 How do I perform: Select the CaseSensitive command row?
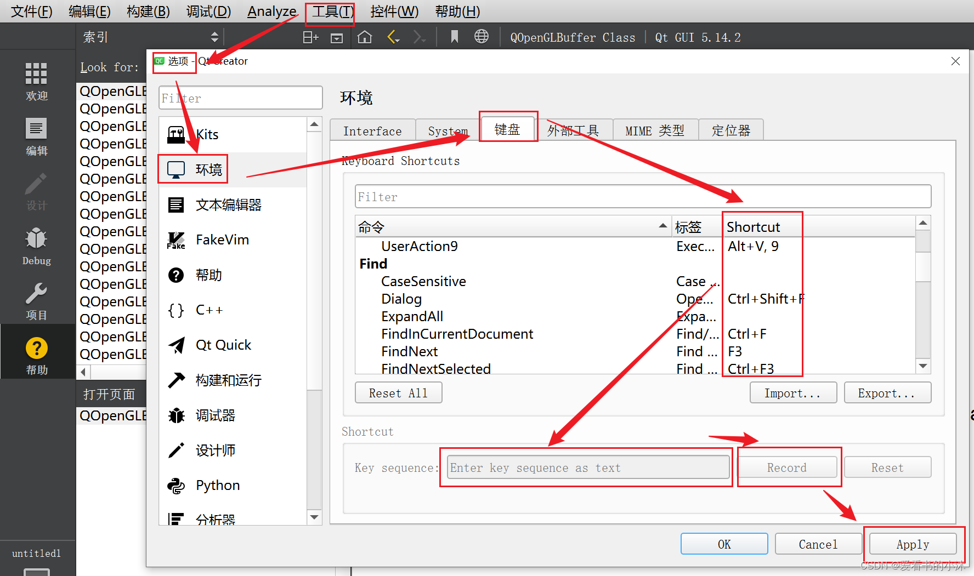point(635,281)
